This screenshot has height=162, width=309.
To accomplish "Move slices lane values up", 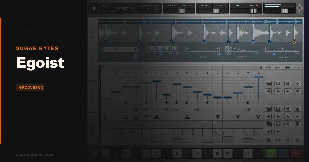I will point(288,91).
